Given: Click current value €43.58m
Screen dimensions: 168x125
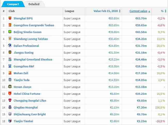Looking at the screenshot, I should 141,32.
